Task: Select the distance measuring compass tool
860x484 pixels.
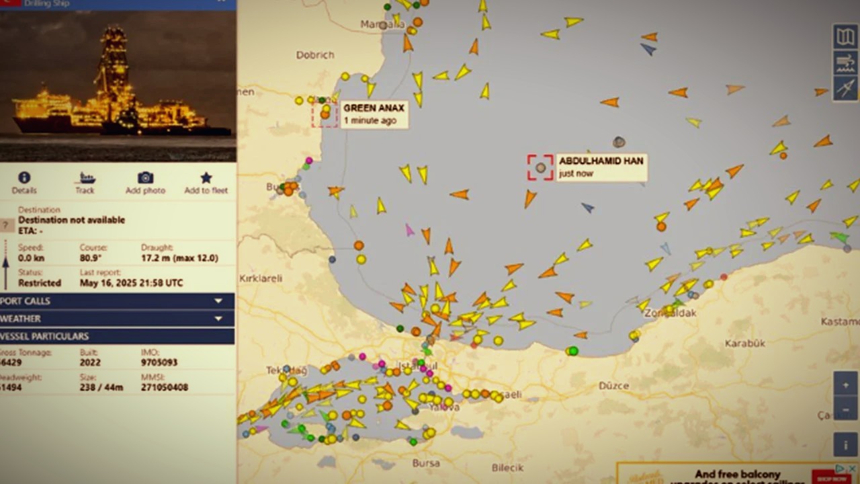Action: tap(845, 88)
